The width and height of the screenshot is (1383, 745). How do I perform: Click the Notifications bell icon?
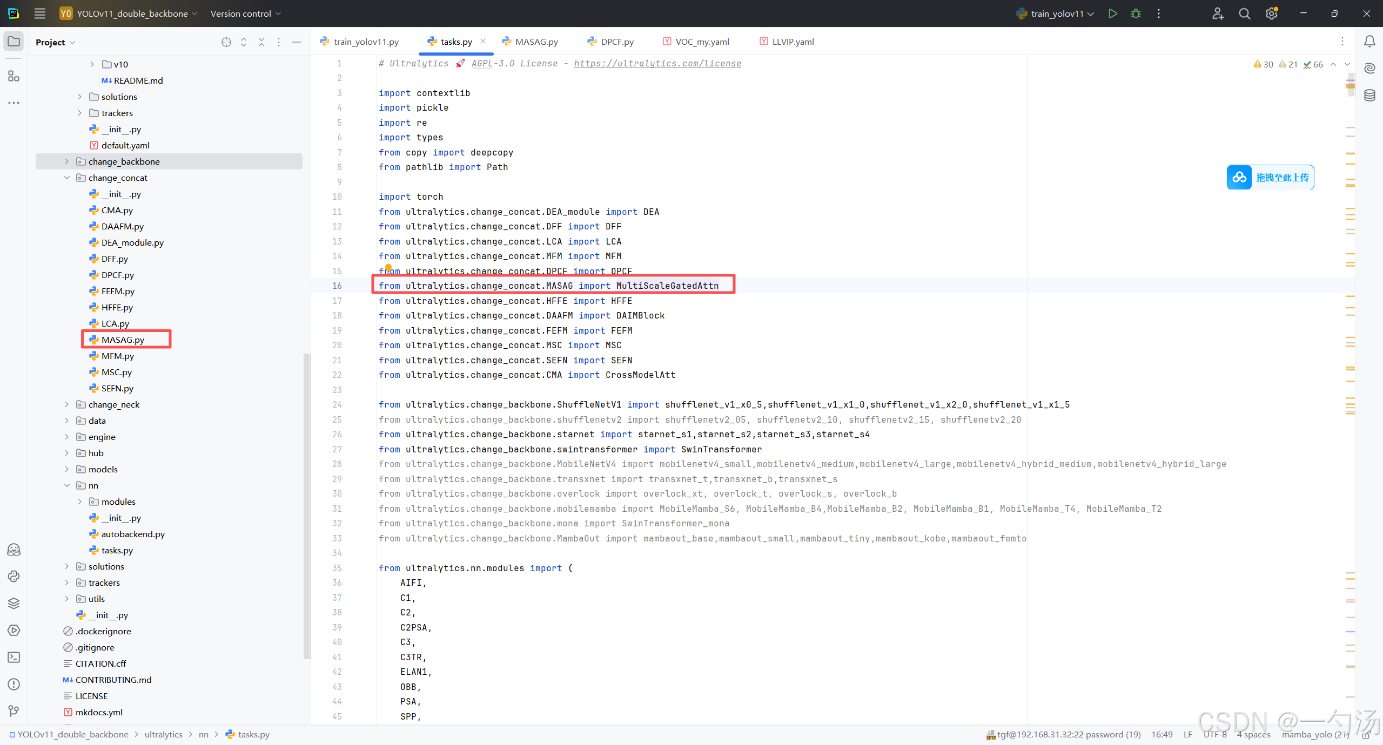1369,42
